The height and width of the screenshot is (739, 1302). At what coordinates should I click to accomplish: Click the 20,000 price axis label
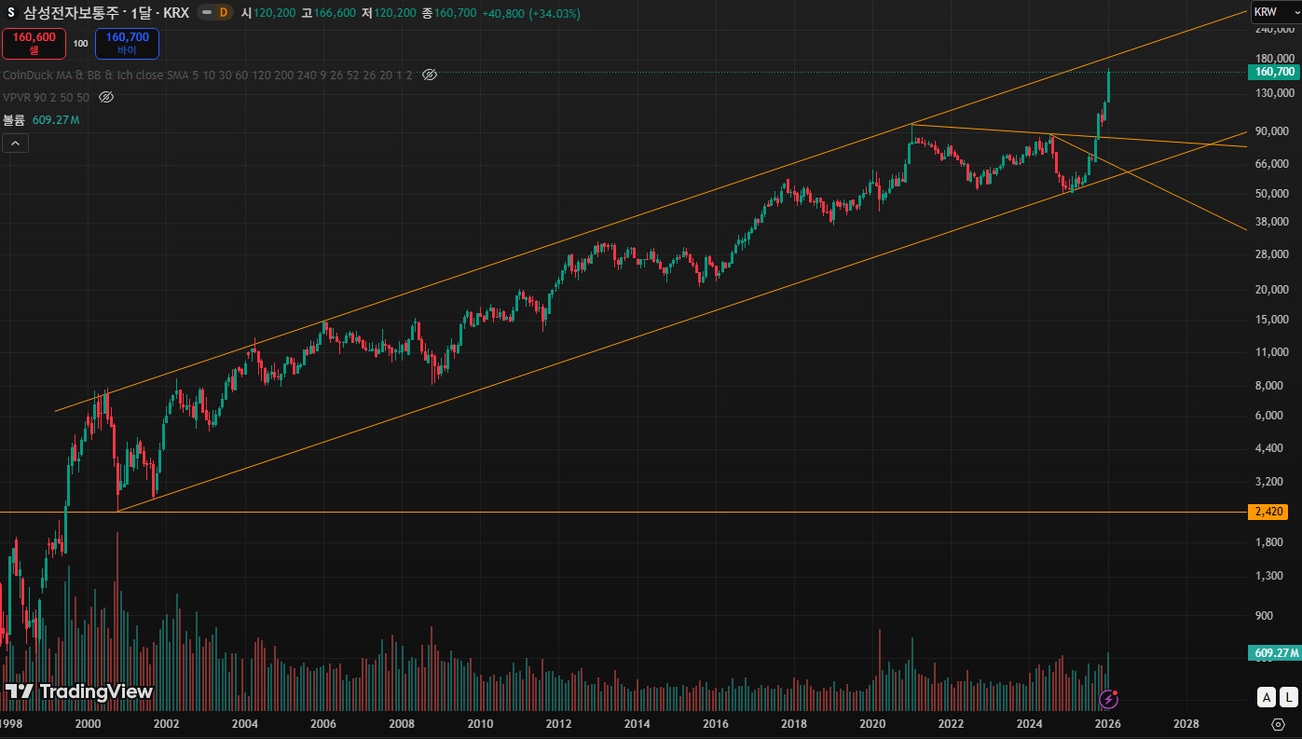point(1273,289)
